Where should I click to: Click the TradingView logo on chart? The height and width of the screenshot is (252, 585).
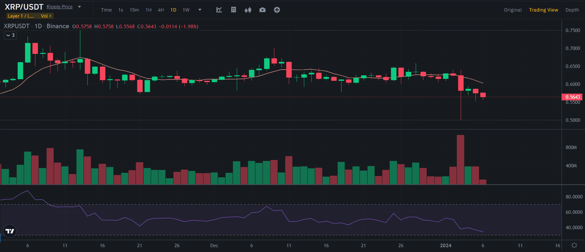[10, 231]
